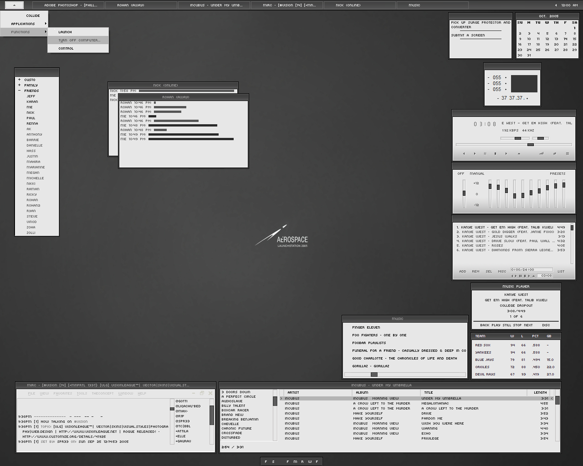Open playlist MISC options
583x466 pixels.
click(x=502, y=271)
